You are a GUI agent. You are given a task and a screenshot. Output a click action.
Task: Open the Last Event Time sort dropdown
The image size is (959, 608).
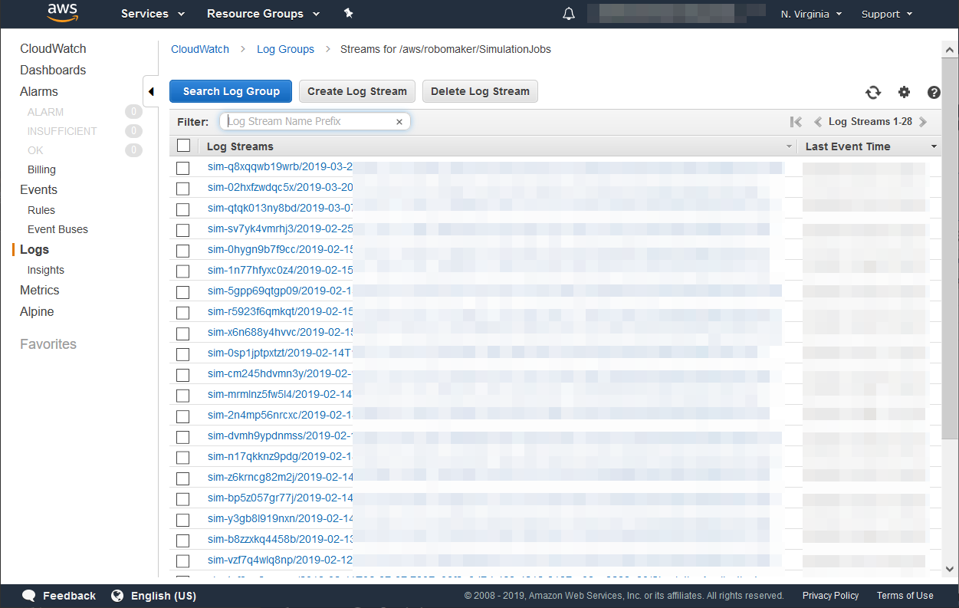934,146
